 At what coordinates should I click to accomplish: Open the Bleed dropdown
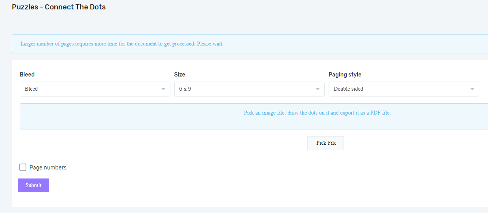(95, 89)
